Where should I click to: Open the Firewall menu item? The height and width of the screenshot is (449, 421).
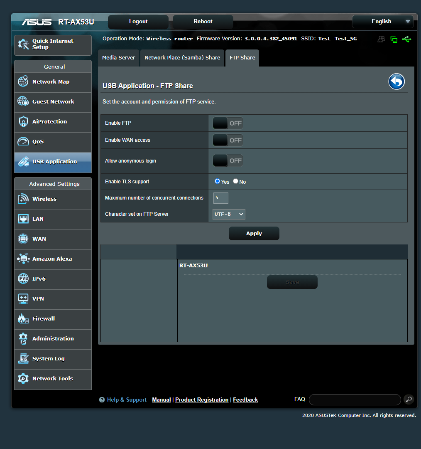pos(53,319)
